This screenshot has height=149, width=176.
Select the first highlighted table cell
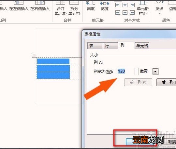coord(53,61)
